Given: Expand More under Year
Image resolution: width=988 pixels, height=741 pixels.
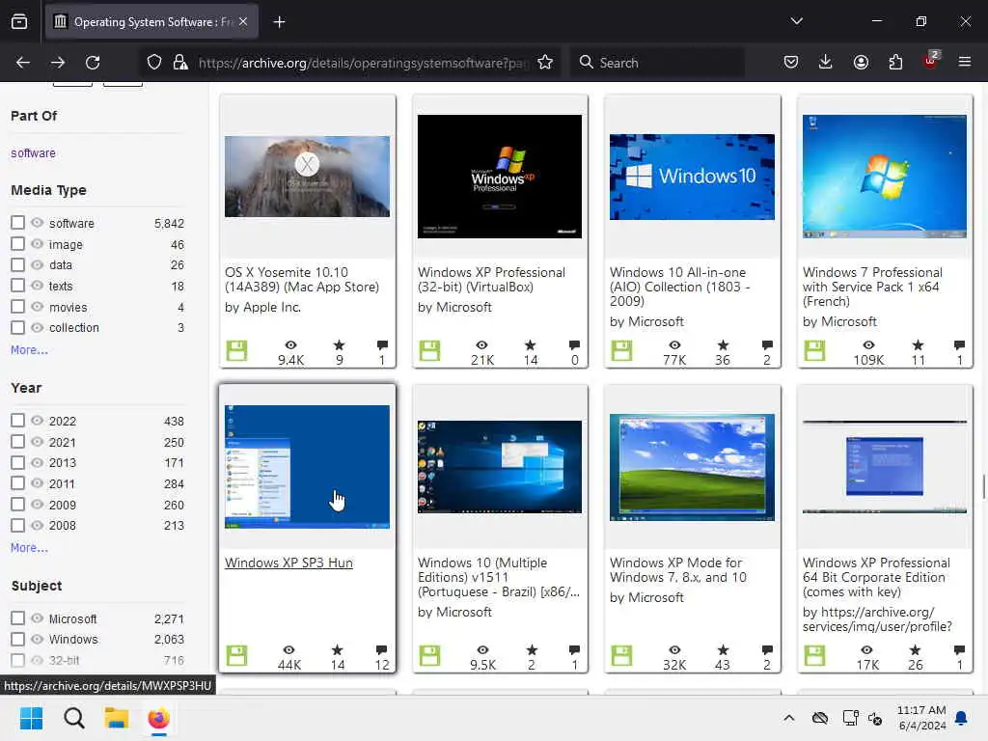Looking at the screenshot, I should [x=29, y=548].
